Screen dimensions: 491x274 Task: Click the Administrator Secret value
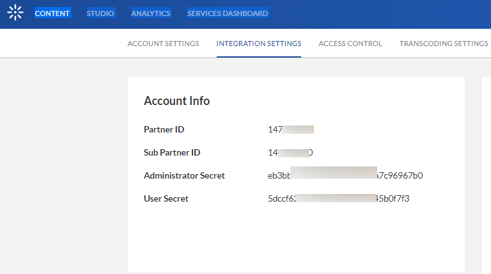pos(345,175)
